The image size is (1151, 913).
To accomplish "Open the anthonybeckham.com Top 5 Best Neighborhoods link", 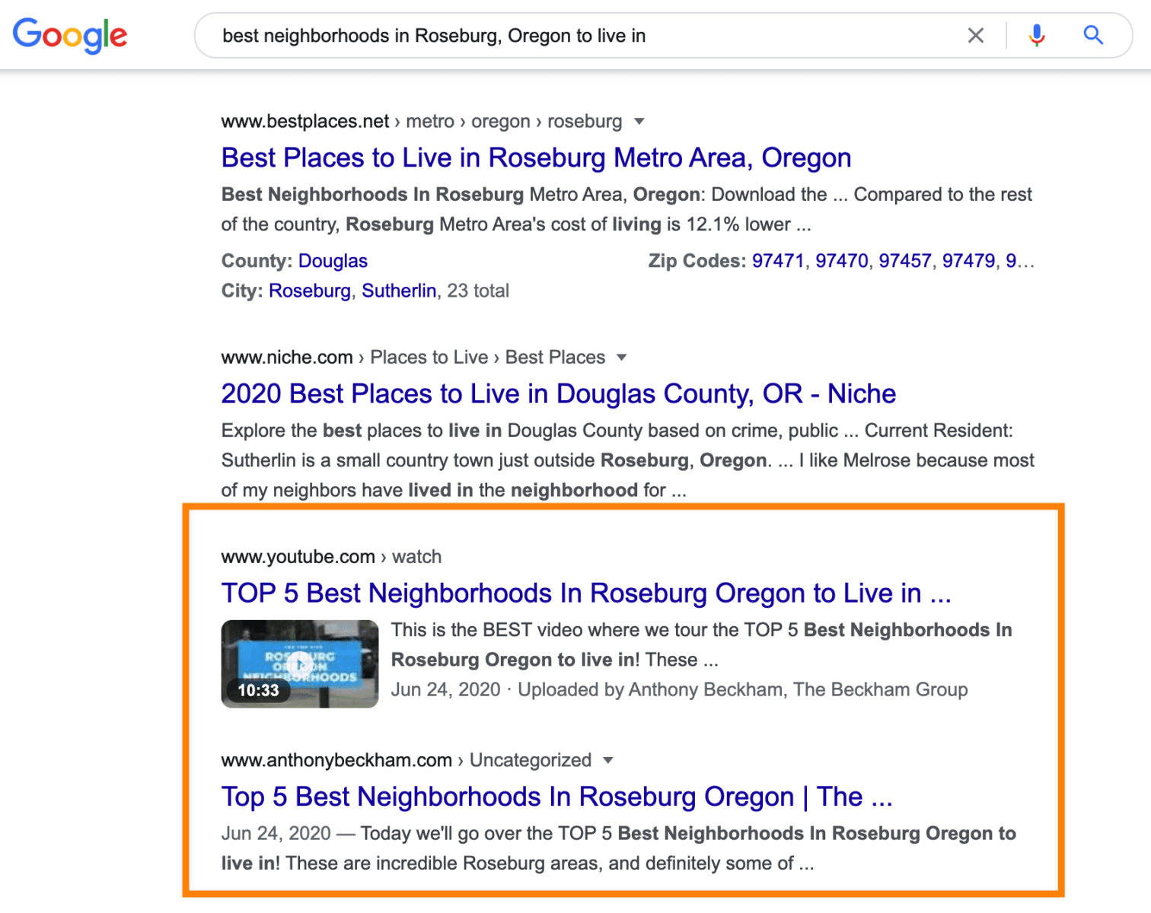I will [x=556, y=797].
